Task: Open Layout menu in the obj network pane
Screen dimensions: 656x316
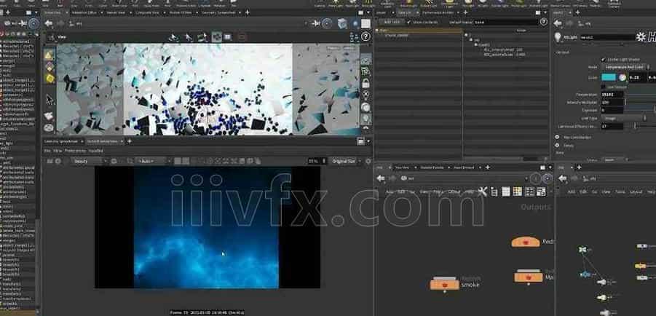Action: (636, 191)
